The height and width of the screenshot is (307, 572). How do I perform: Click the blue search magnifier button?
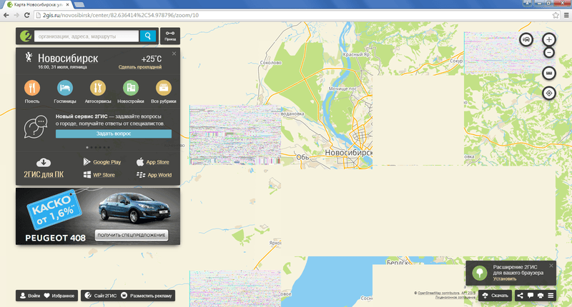[148, 36]
